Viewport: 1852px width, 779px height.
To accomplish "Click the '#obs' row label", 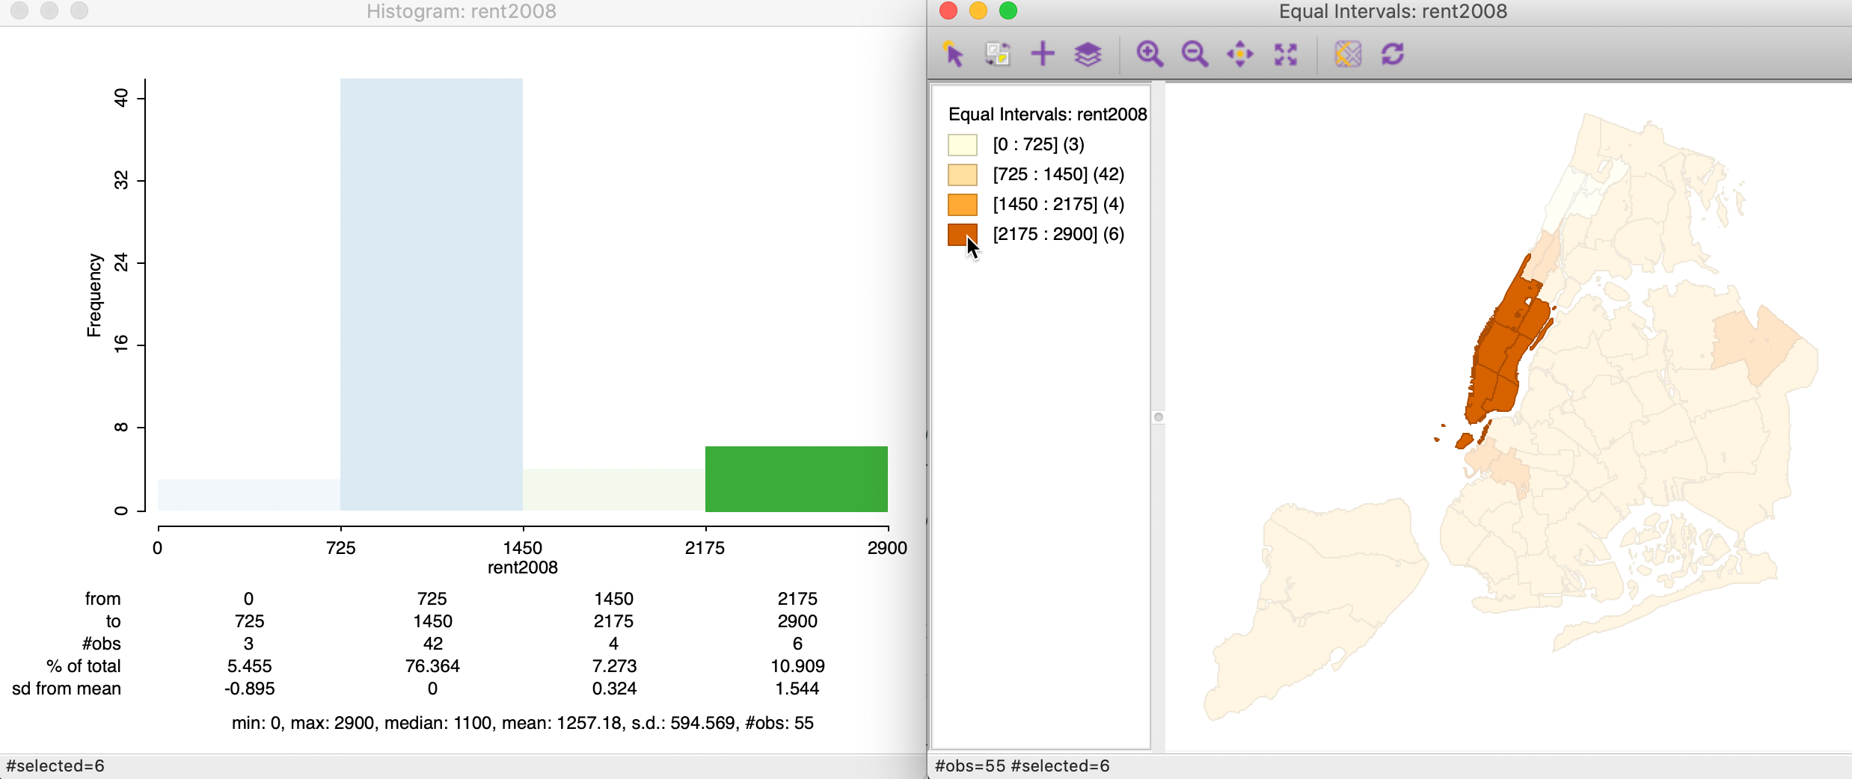I will [101, 644].
